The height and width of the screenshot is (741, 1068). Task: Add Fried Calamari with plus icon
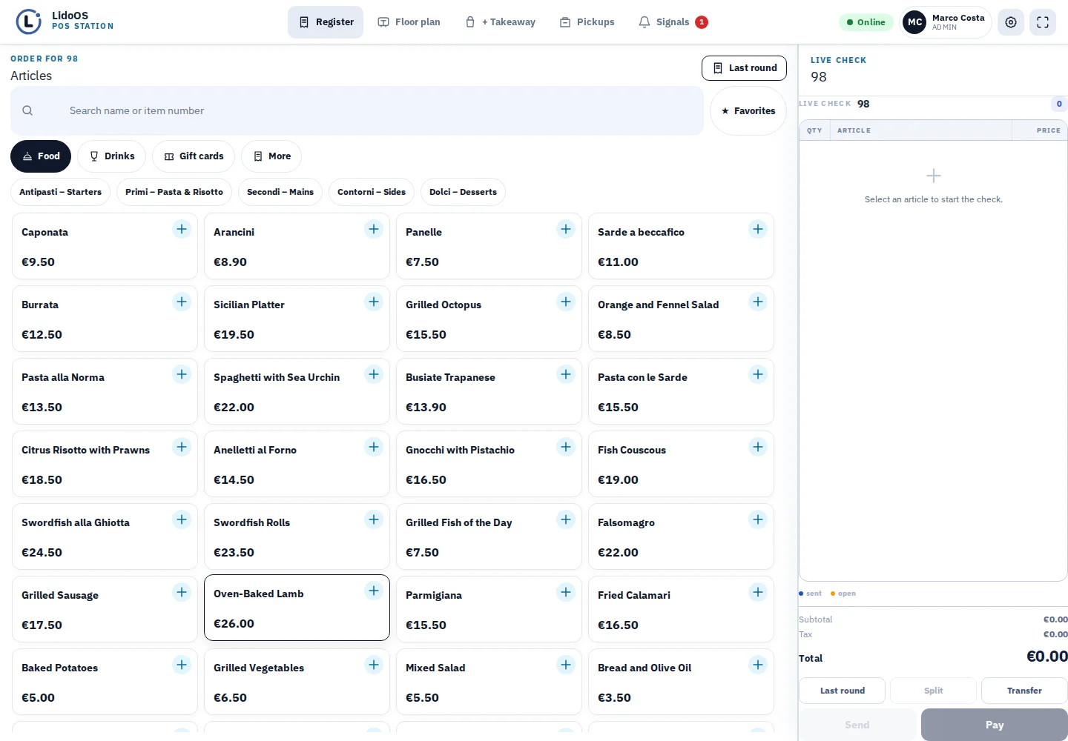758,592
